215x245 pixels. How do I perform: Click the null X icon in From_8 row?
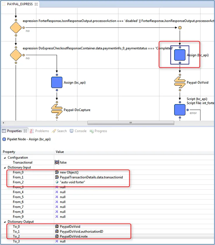point(57,211)
